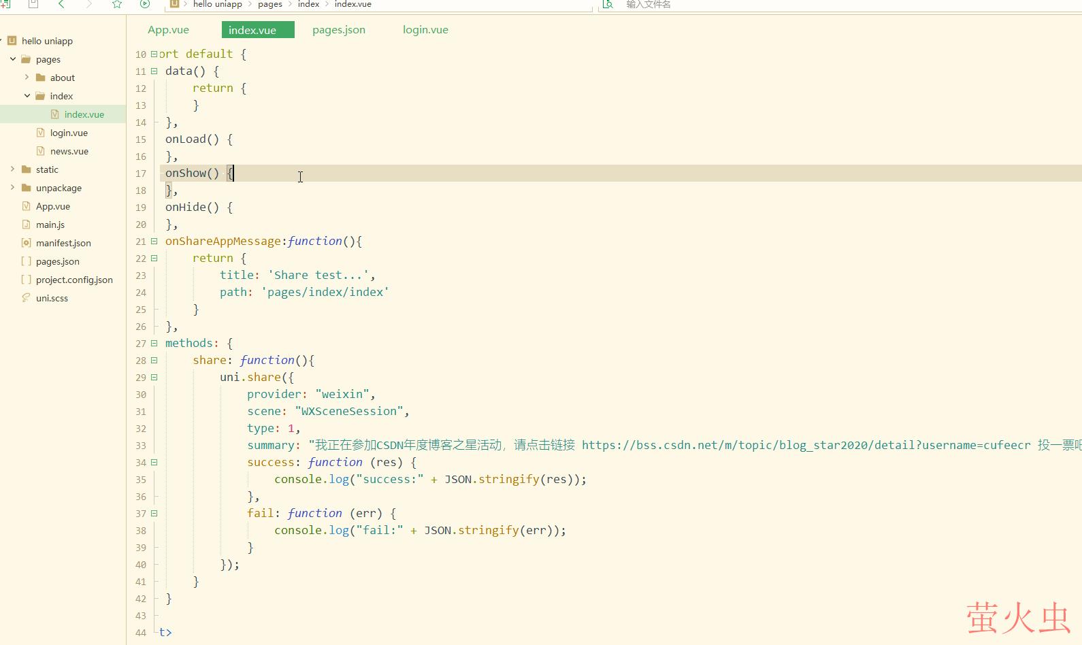This screenshot has height=645, width=1082.
Task: Click the uni.scss style file icon
Action: (x=26, y=298)
